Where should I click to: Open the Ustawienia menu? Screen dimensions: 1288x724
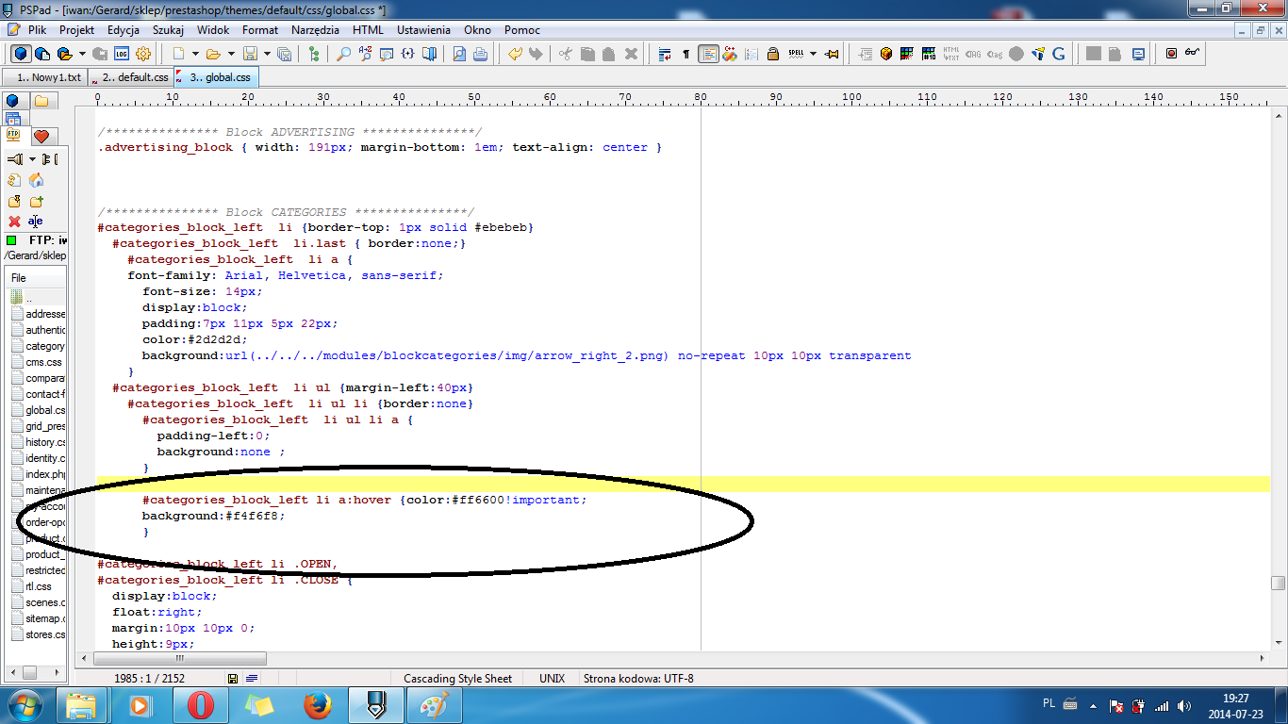(423, 30)
